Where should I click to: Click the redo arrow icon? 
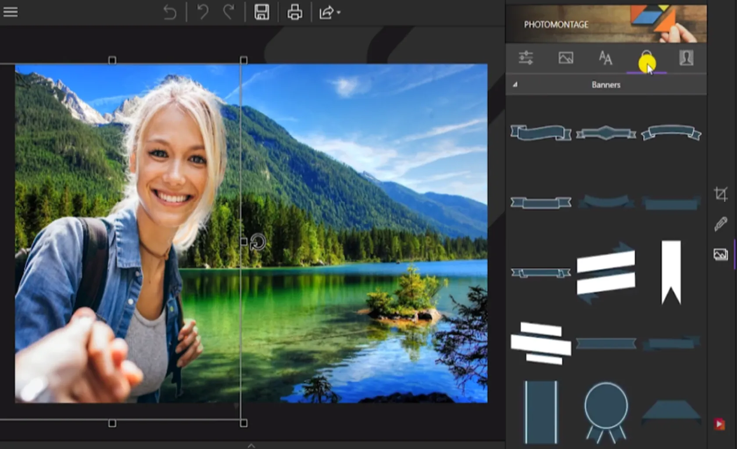click(x=228, y=12)
